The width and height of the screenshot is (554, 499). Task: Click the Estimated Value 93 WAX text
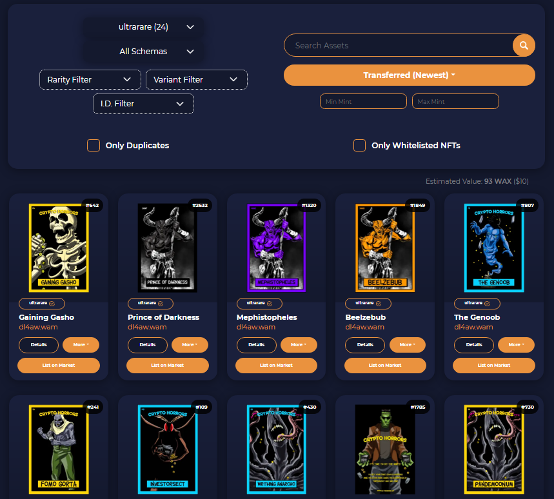477,181
